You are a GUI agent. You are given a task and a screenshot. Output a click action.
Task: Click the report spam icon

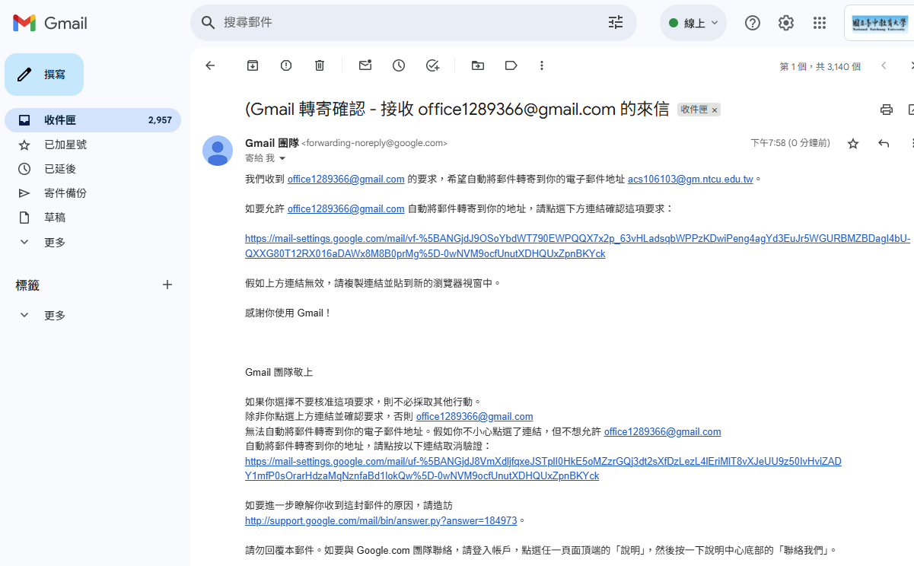(x=286, y=65)
